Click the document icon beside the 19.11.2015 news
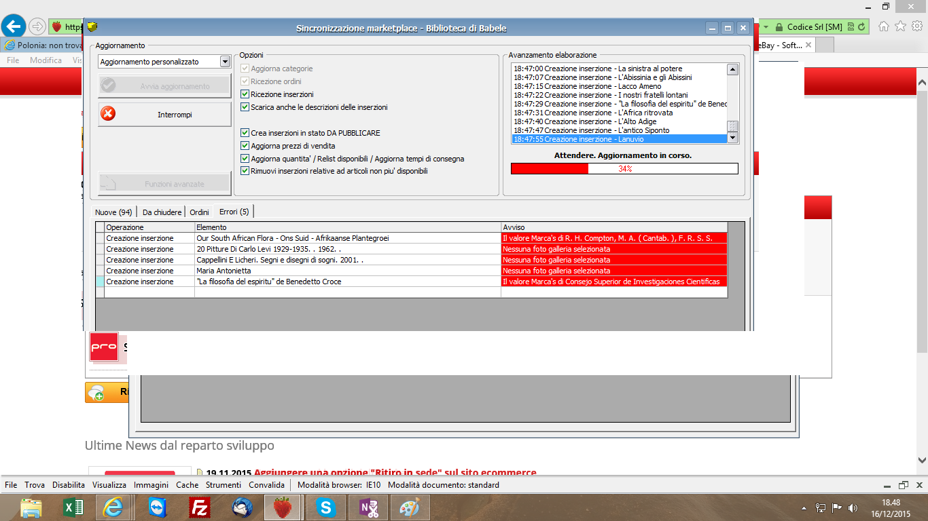Viewport: 928px width, 521px height. coord(200,473)
